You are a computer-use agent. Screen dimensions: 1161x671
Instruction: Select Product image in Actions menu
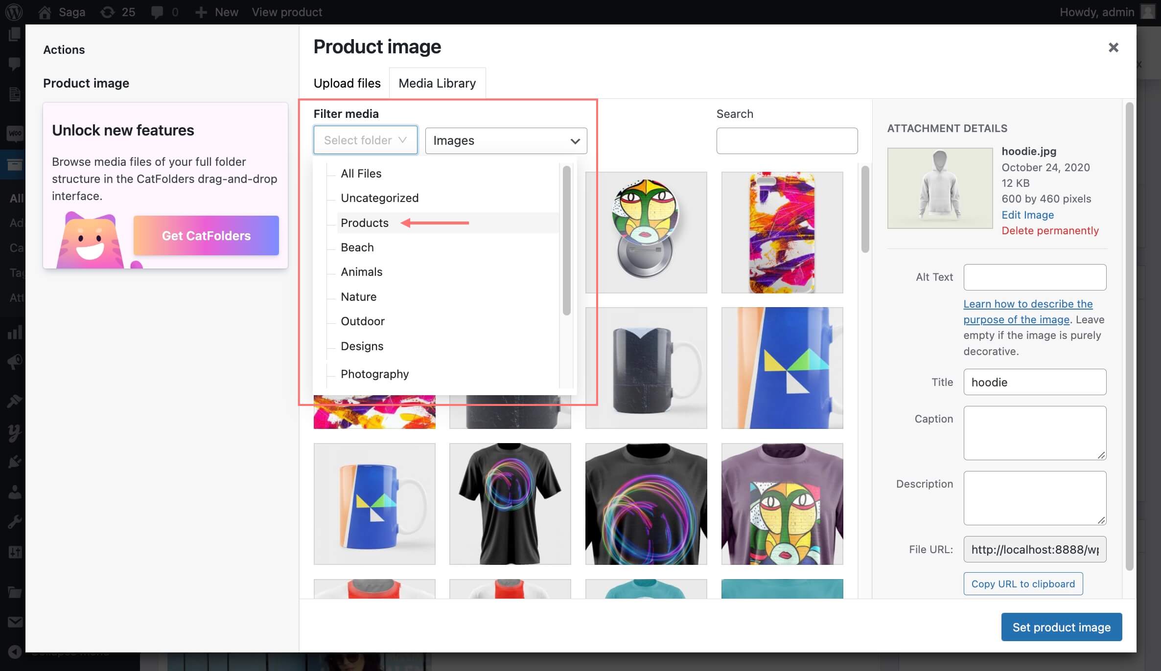click(x=86, y=83)
